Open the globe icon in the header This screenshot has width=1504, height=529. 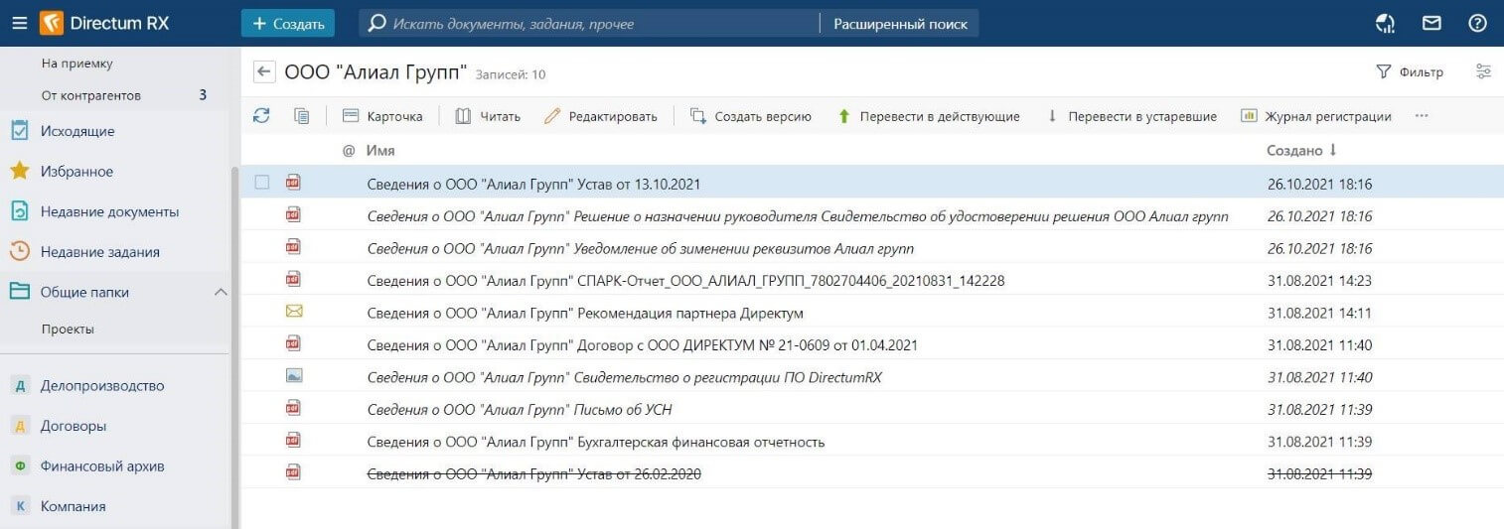pyautogui.click(x=1385, y=23)
